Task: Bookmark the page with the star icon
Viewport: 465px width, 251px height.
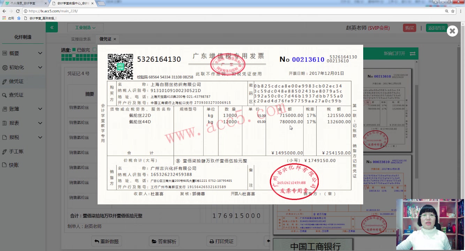Action: coord(453,11)
